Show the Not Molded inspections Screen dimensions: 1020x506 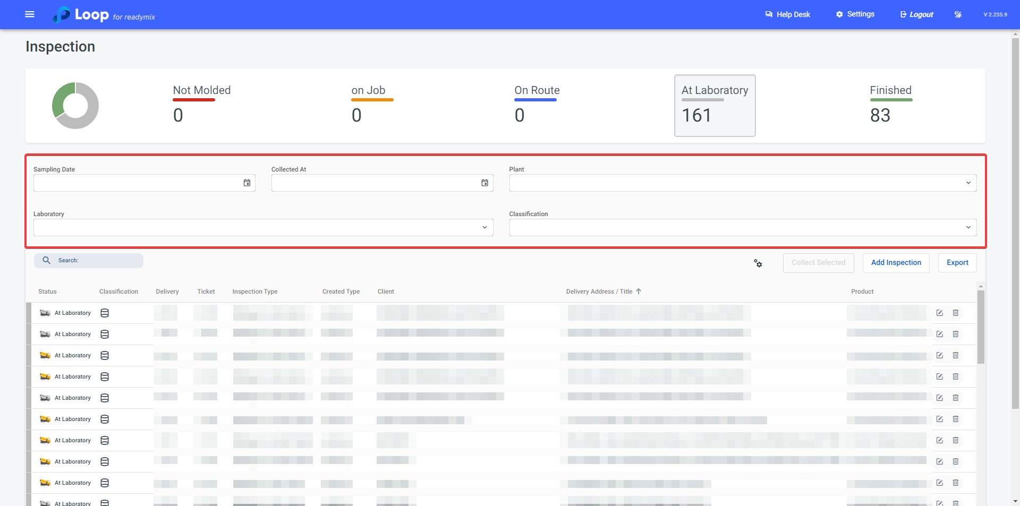point(201,105)
